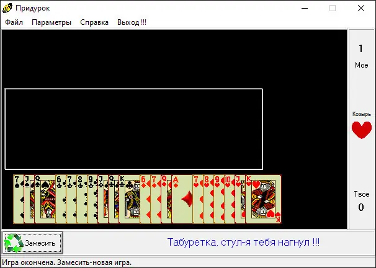Play the queen of spades card
The image size is (376, 268).
[45, 199]
